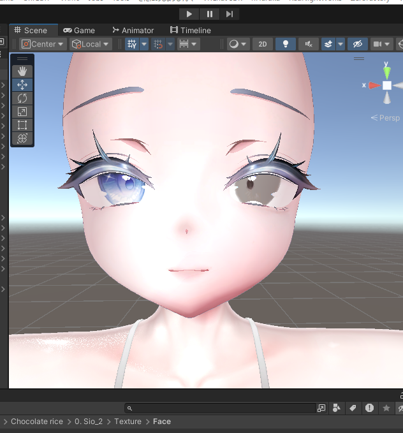Start Play mode with the Play button

pyautogui.click(x=189, y=14)
